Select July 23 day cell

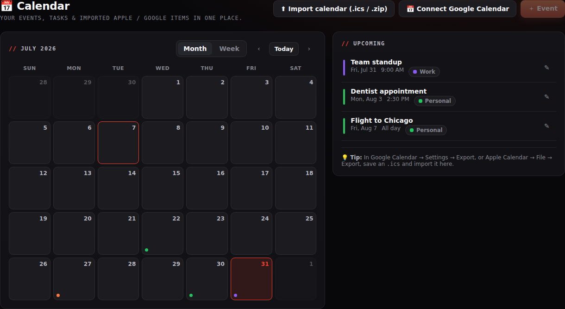[207, 233]
